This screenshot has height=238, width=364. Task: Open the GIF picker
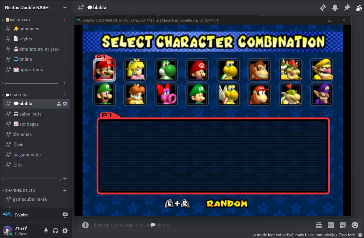pyautogui.click(x=331, y=225)
